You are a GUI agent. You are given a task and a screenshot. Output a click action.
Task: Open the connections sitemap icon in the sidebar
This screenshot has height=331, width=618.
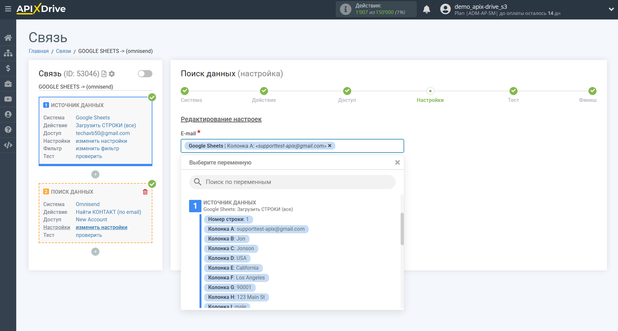tap(8, 53)
